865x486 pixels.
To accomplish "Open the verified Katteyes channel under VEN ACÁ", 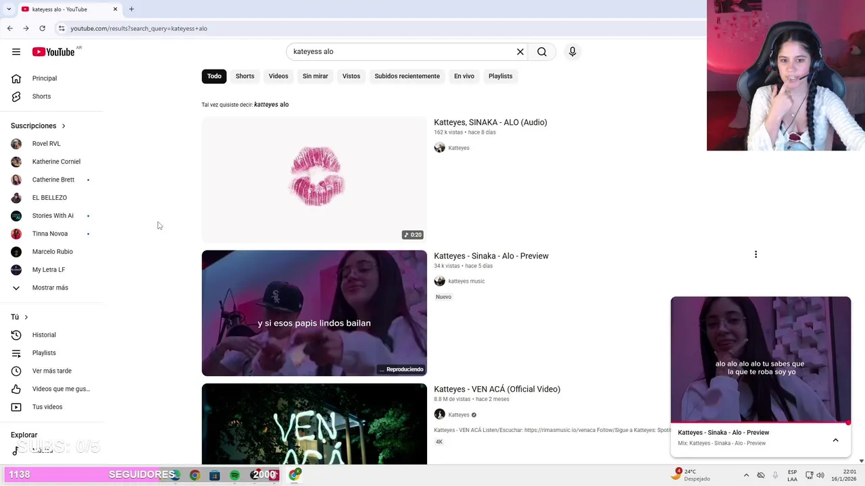I will (x=458, y=414).
